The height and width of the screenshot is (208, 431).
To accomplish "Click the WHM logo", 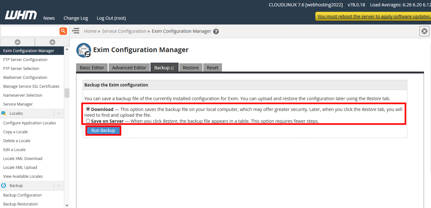I will (x=21, y=15).
